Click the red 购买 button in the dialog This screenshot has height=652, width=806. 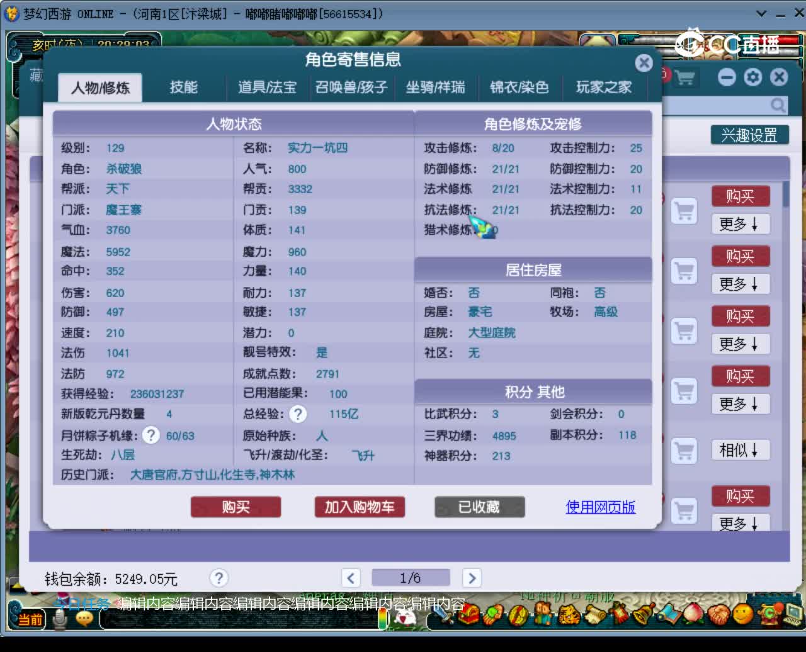236,507
